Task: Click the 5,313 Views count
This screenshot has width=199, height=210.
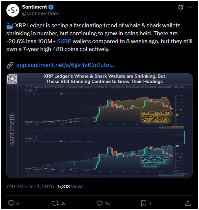Action: [x=71, y=186]
